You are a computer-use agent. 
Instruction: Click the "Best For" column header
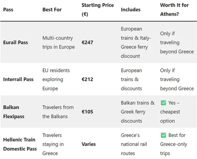pos(52,10)
